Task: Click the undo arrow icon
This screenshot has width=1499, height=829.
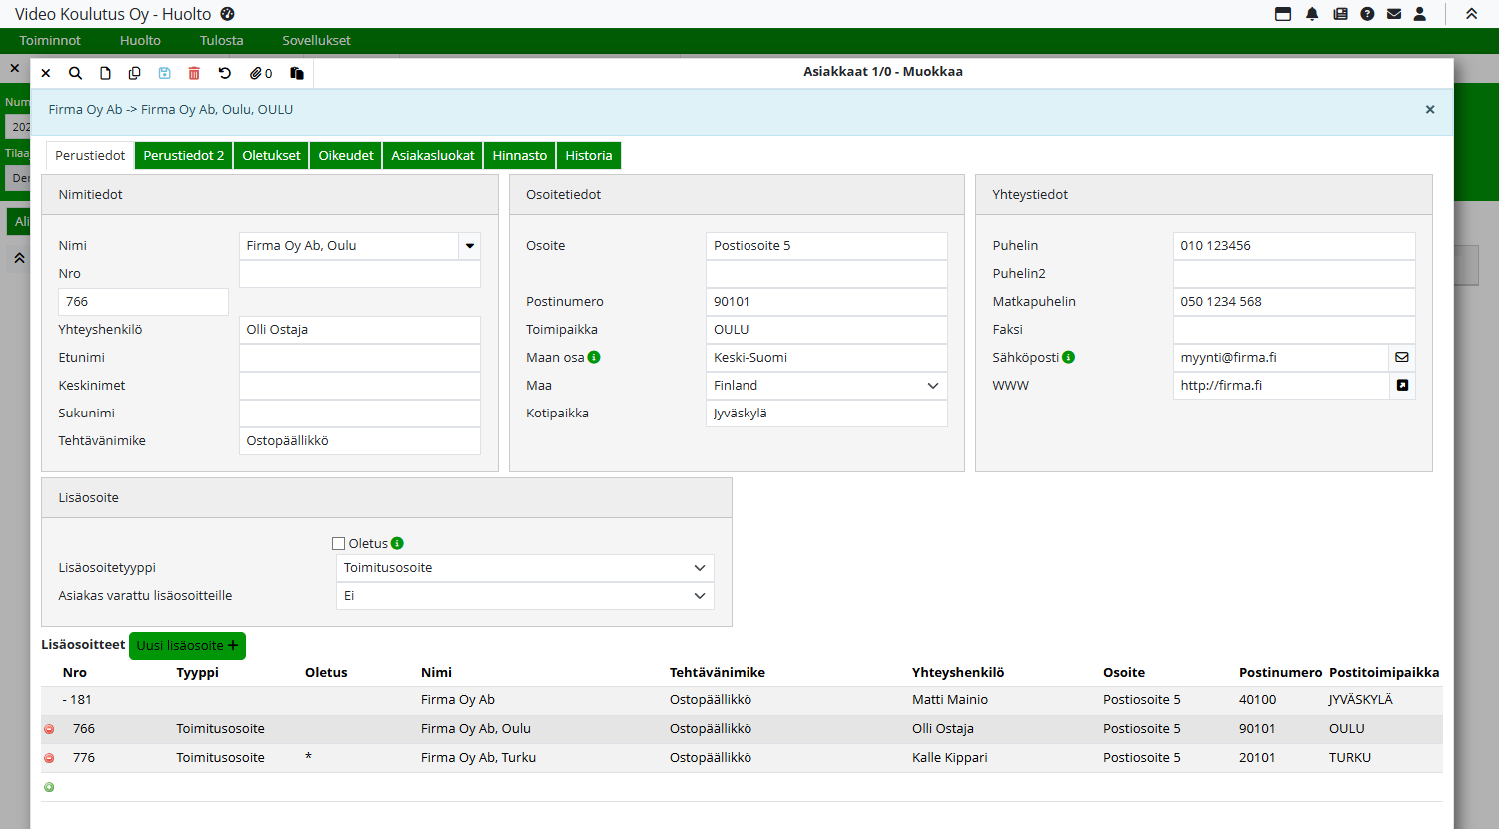Action: tap(225, 73)
